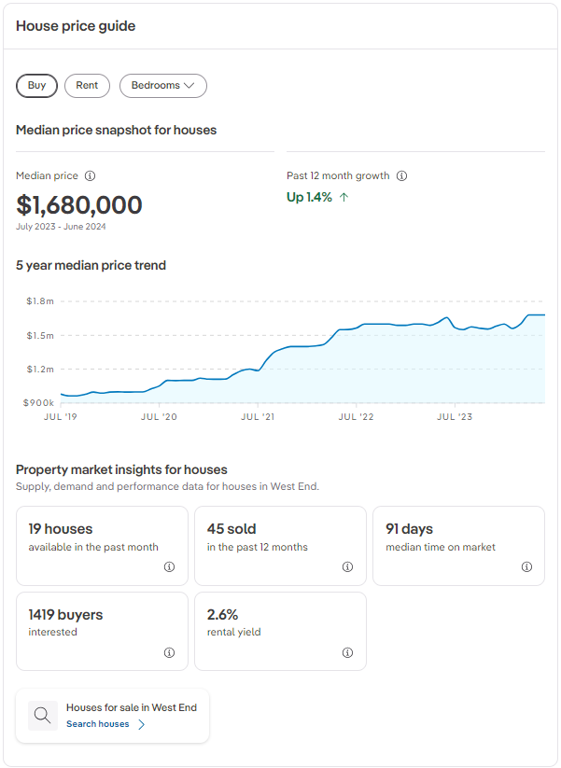Click the JUL '23 axis label

(454, 416)
